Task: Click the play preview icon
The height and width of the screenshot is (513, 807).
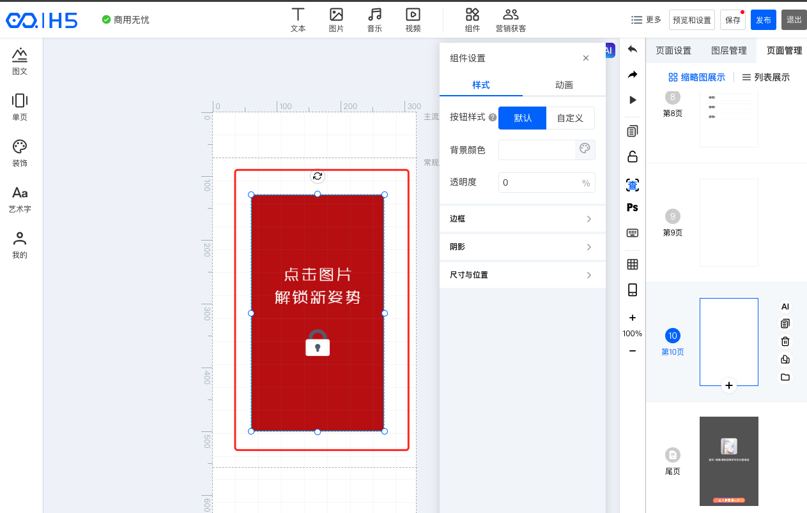Action: 633,100
